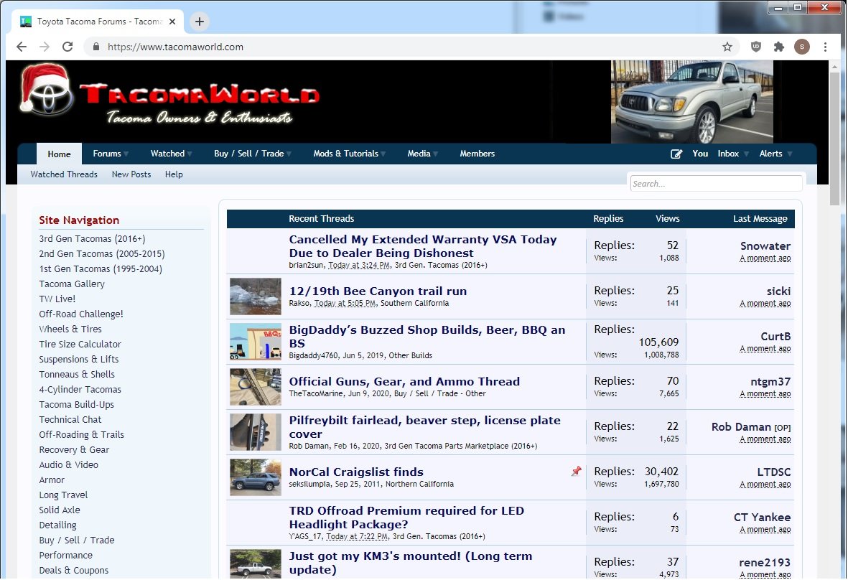Open a new browser tab
This screenshot has height=580, width=848.
(x=200, y=22)
